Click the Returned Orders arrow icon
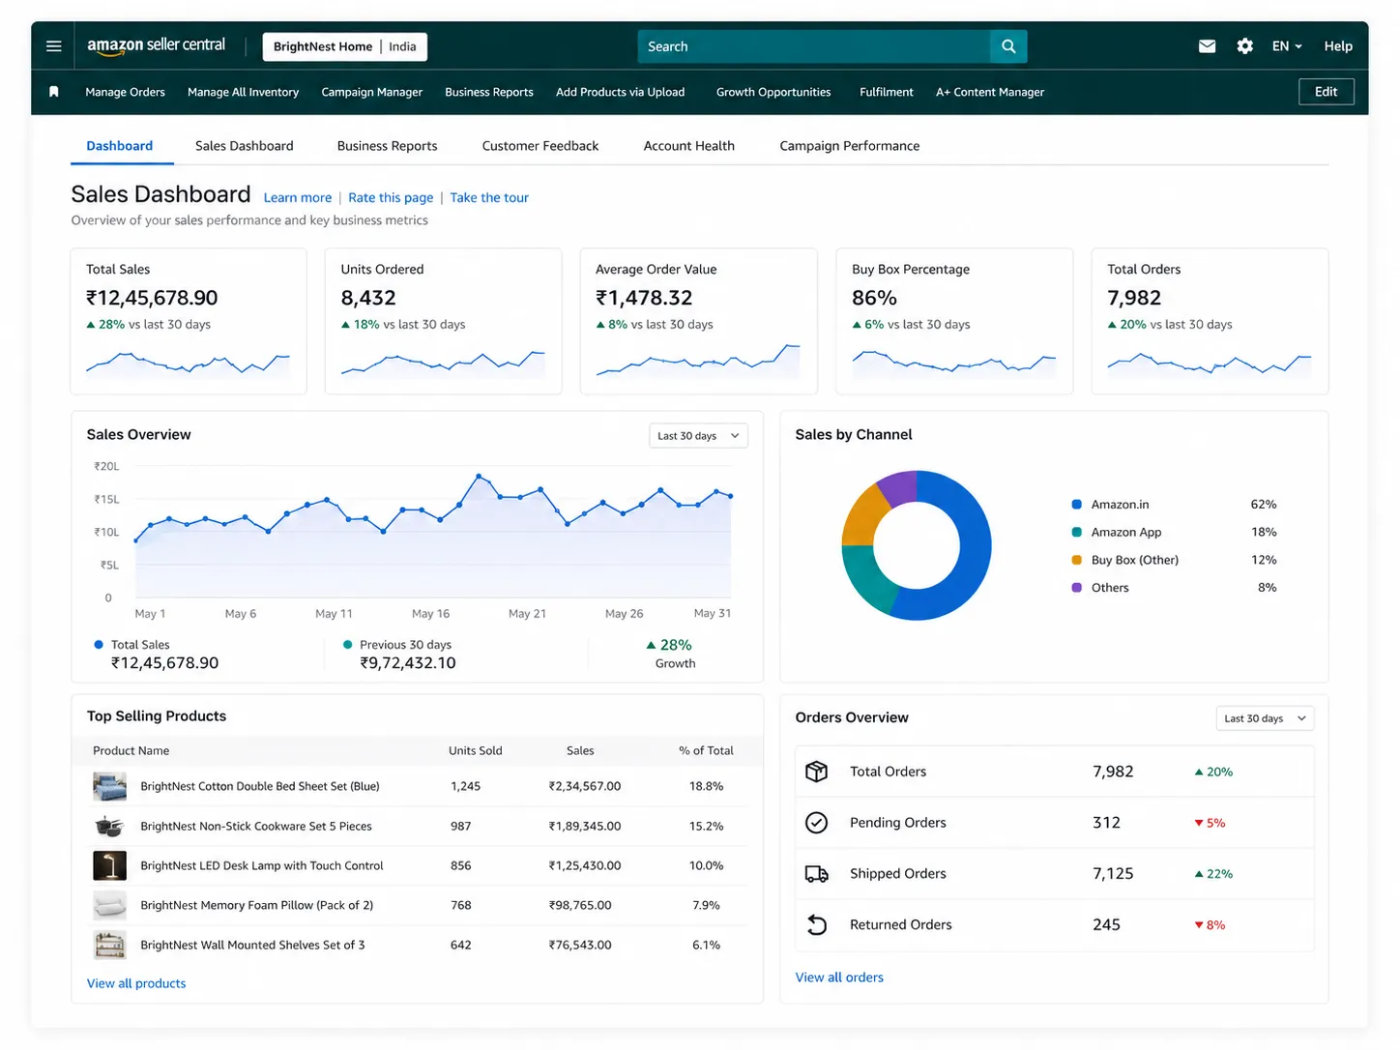Screen dimensions: 1400x1050 tap(817, 925)
